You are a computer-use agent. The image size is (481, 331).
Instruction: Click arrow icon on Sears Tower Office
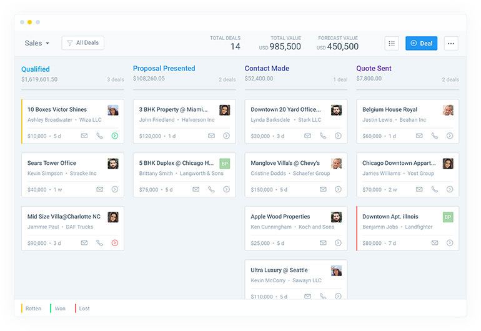pyautogui.click(x=115, y=189)
